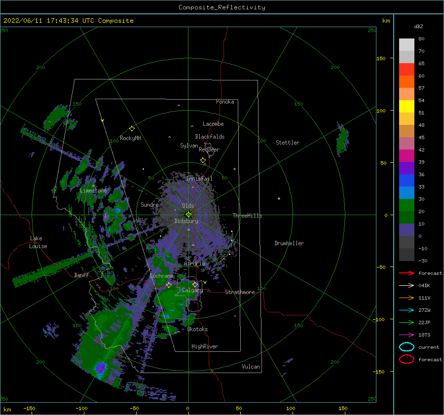Click the green 22JP arrow icon
This screenshot has width=444, height=415.
407,322
